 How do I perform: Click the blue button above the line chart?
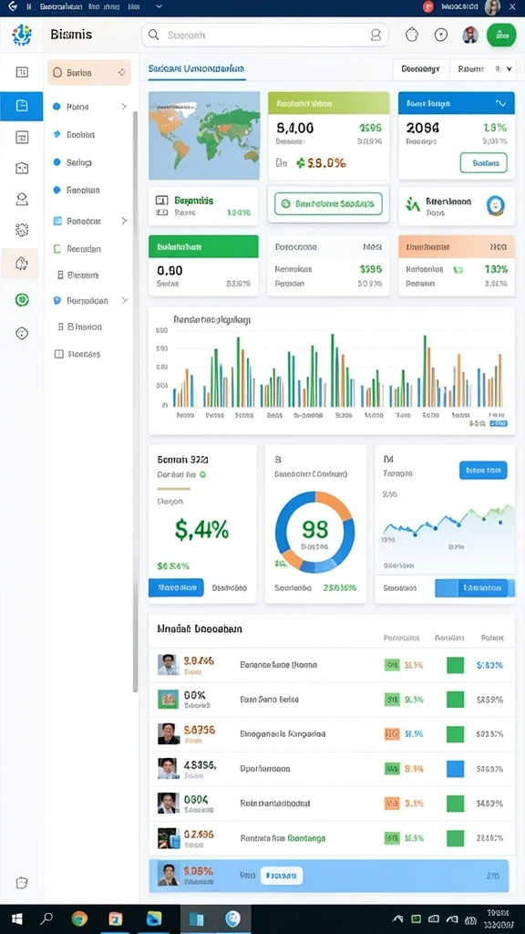pos(483,470)
